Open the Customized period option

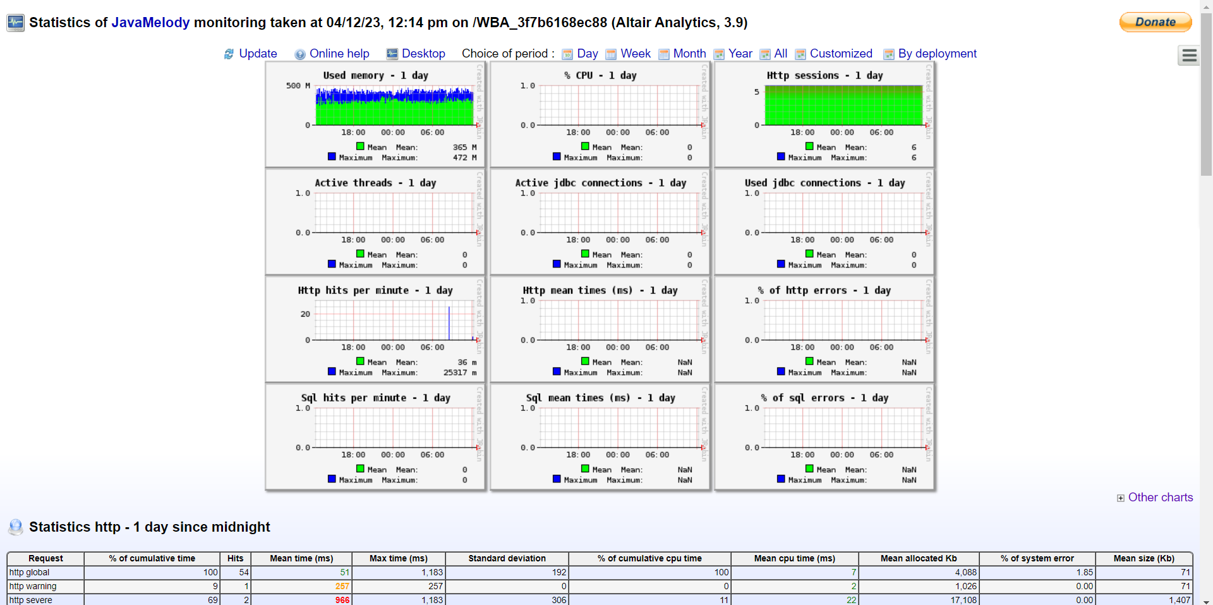(x=840, y=54)
